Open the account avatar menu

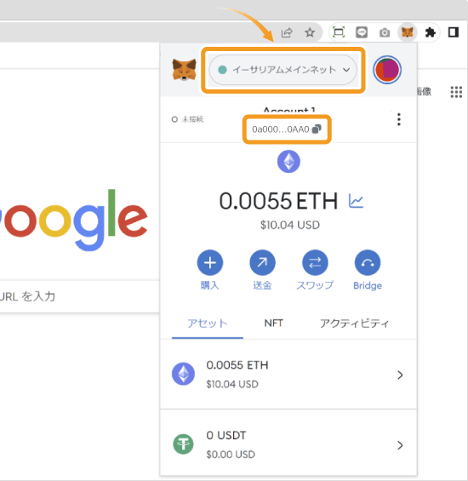[387, 70]
